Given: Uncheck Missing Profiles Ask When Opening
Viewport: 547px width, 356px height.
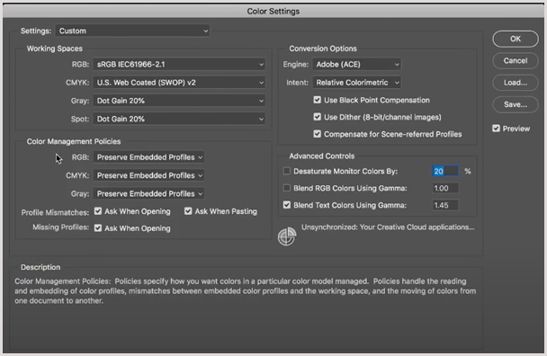Looking at the screenshot, I should pos(98,228).
